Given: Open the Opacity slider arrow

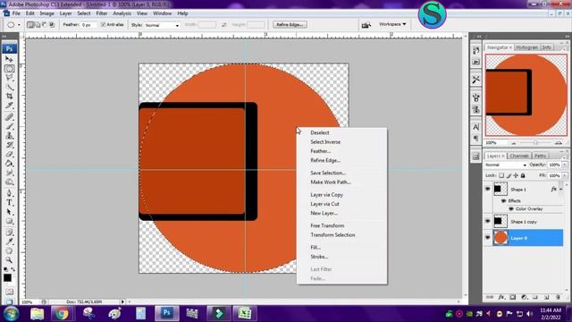Looking at the screenshot, I should coord(564,165).
